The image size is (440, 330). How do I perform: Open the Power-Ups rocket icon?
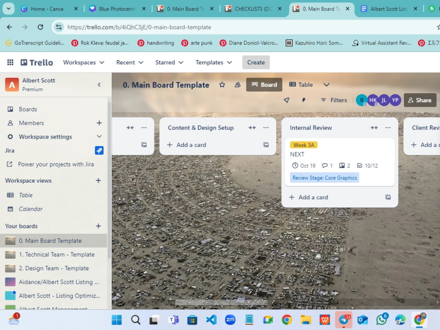(x=286, y=100)
